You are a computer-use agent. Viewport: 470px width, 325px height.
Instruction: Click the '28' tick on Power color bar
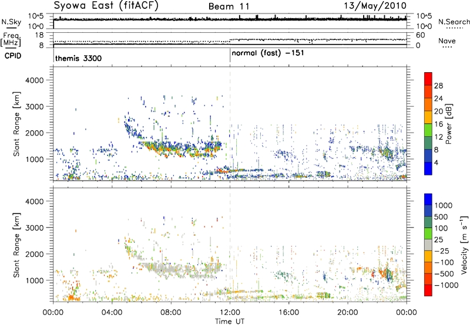[438, 86]
